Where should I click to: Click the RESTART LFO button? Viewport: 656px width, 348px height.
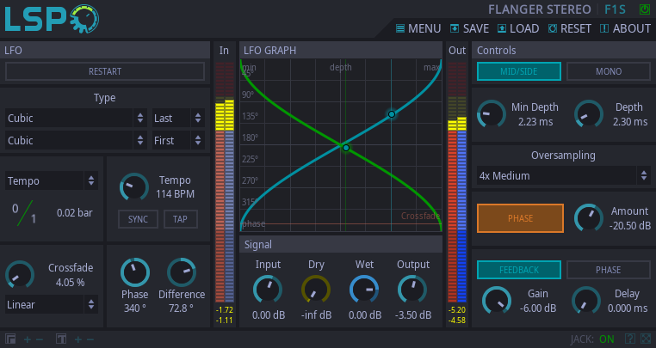click(x=105, y=71)
